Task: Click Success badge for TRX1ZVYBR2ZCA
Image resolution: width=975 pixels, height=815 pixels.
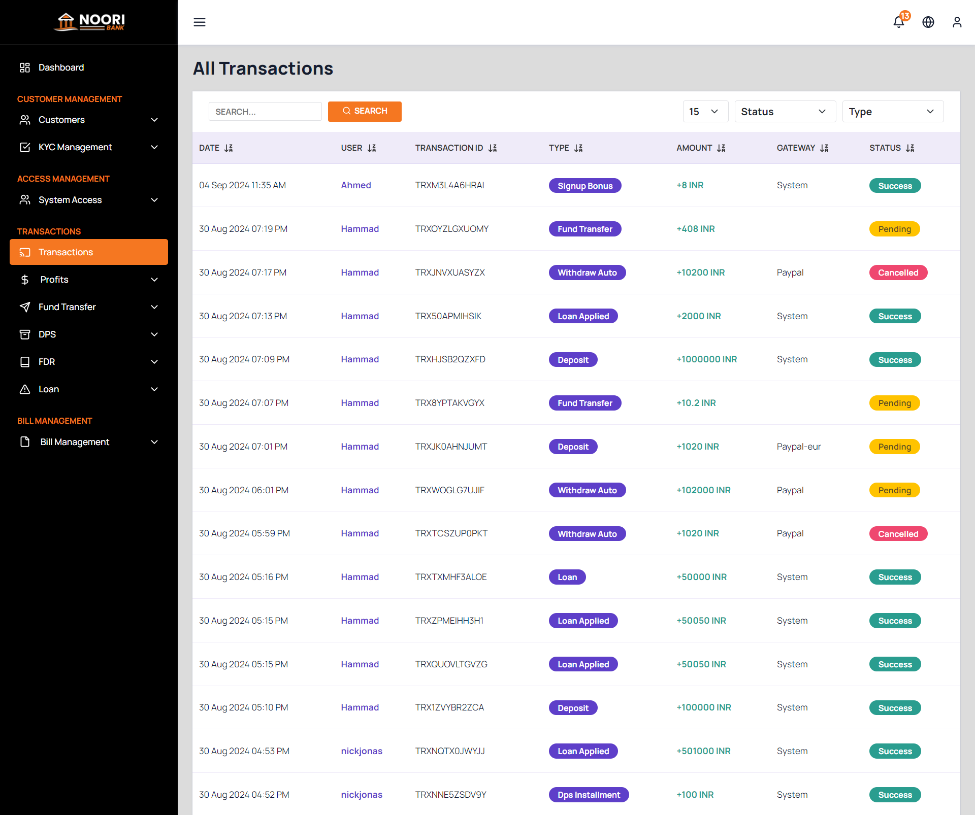Action: [x=895, y=708]
